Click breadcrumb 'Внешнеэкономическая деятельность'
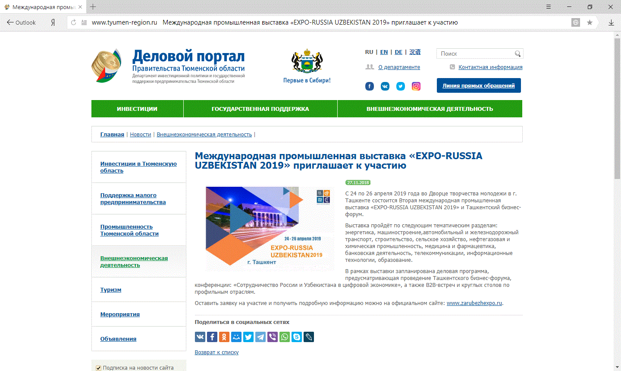 pyautogui.click(x=204, y=134)
